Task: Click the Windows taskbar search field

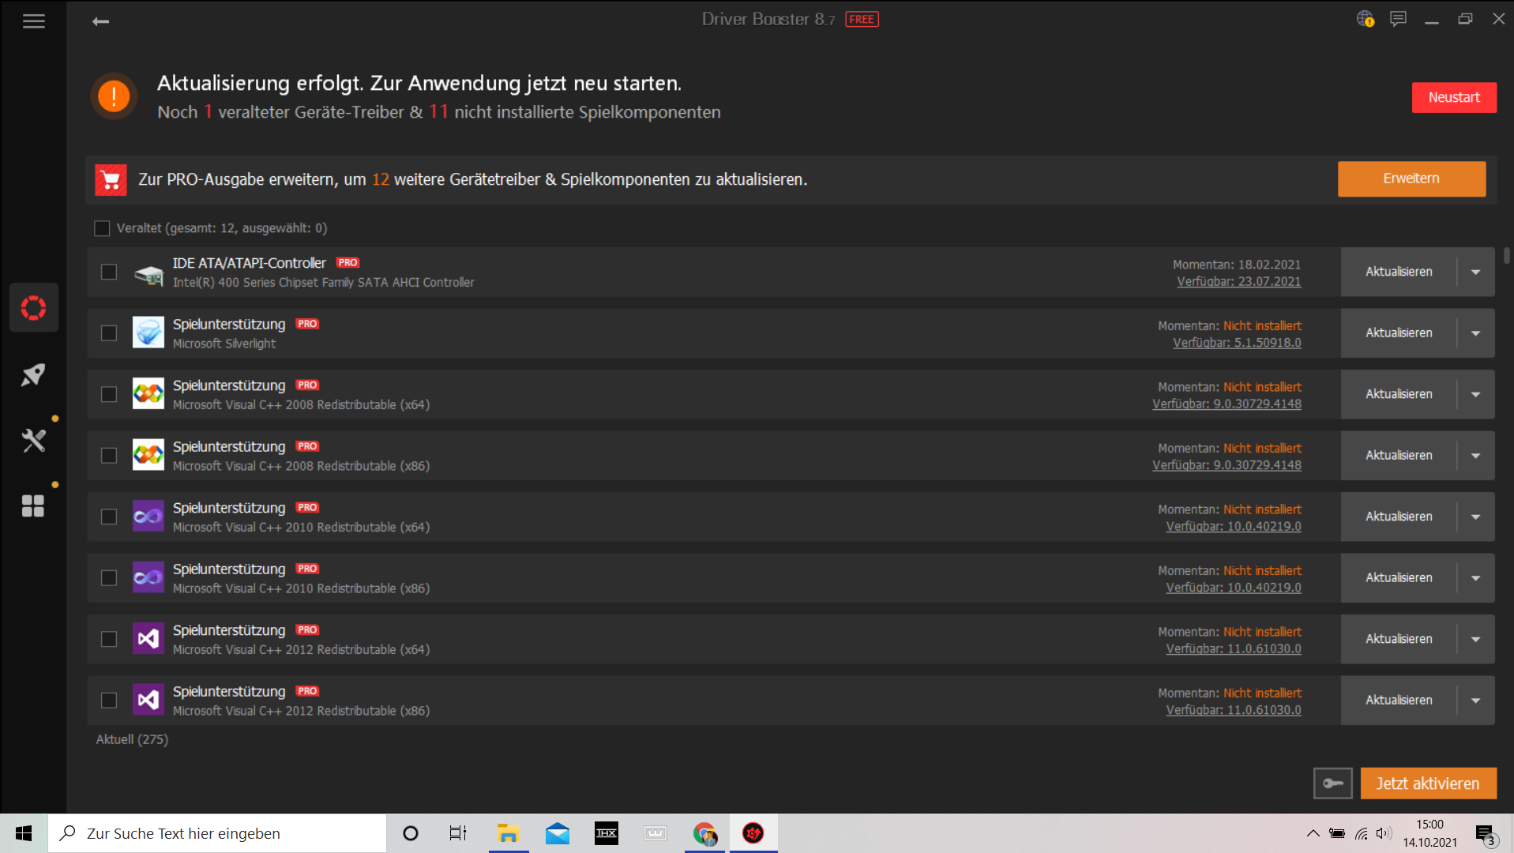Action: point(217,833)
